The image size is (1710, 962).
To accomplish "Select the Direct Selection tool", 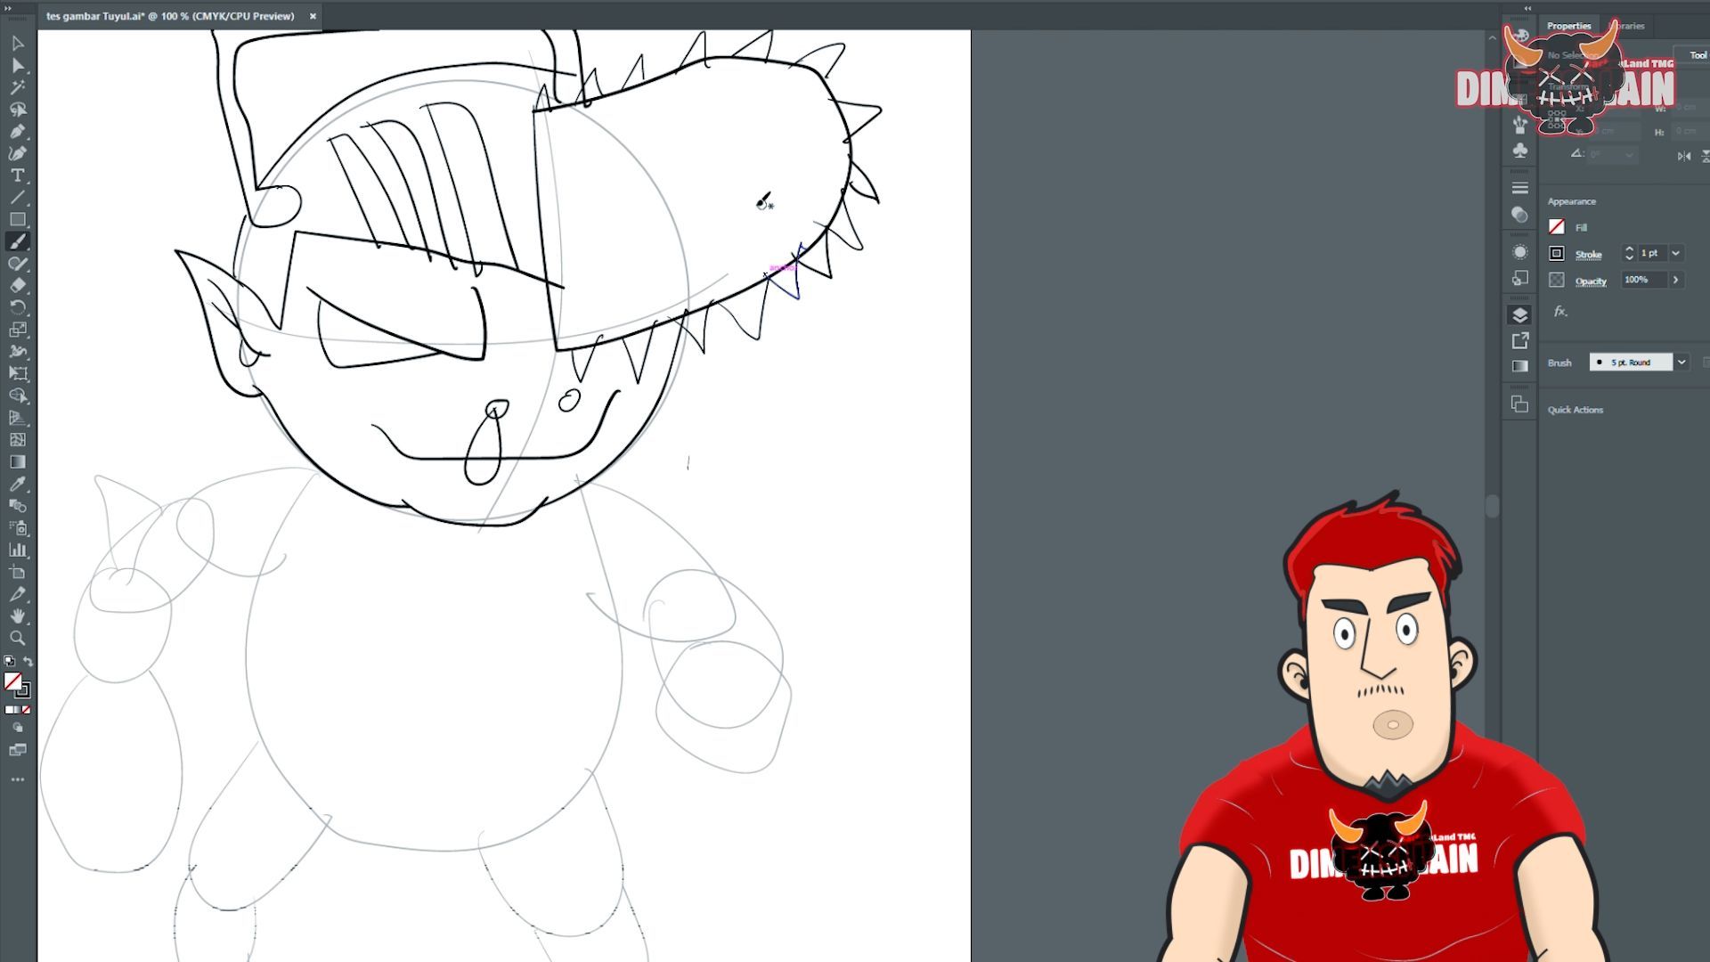I will [18, 65].
